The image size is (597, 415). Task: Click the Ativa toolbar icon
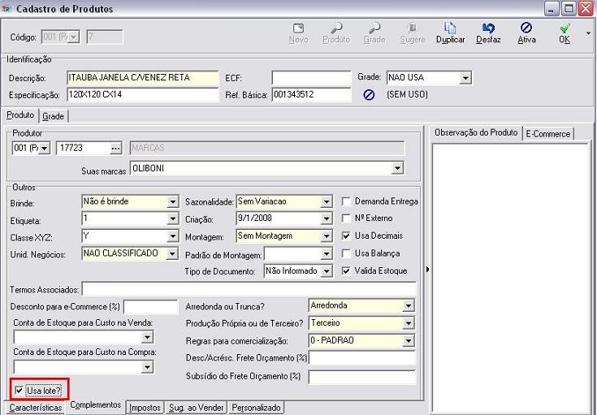(526, 28)
